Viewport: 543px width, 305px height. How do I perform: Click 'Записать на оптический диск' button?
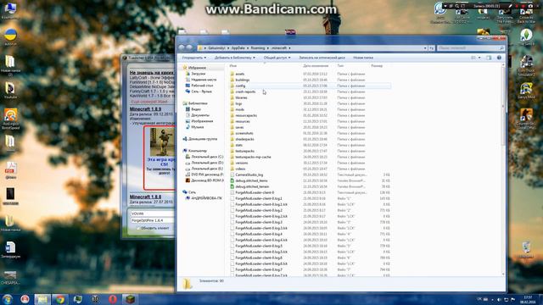[x=322, y=58]
